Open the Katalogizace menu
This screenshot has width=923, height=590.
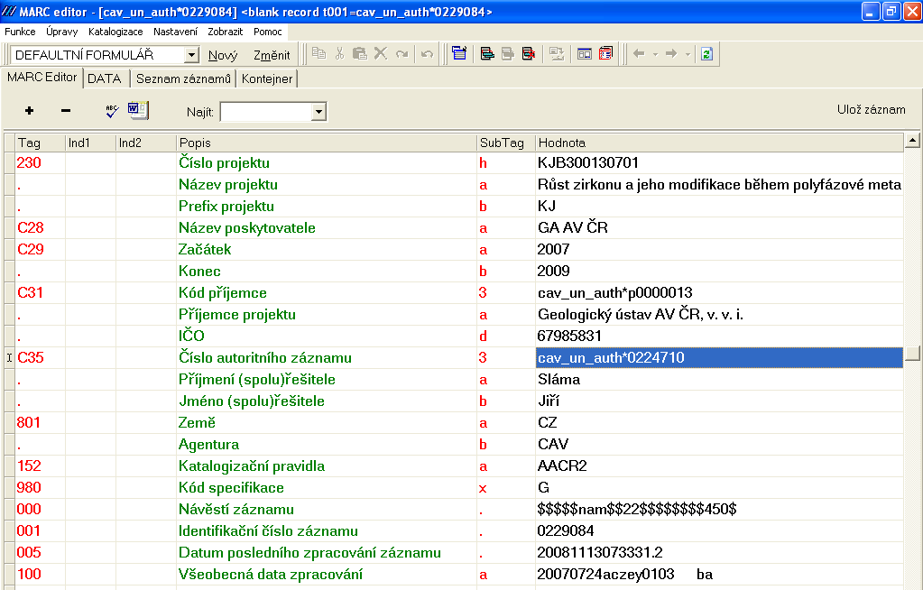coord(115,32)
